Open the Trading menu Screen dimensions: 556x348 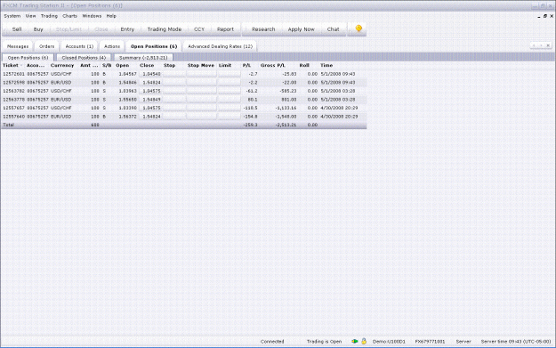pos(49,16)
